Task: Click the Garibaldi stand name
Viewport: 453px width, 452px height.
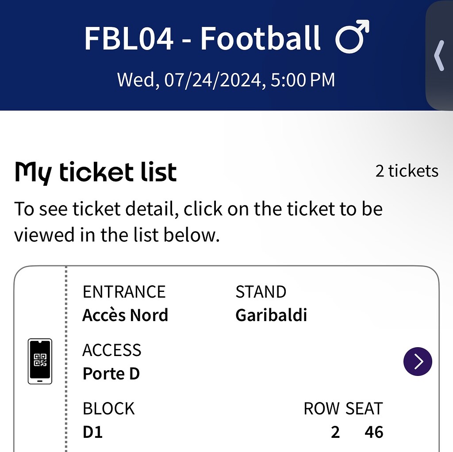Action: tap(271, 315)
